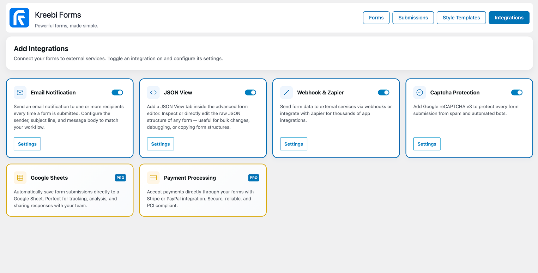The height and width of the screenshot is (273, 538).
Task: Open the Submissions tab
Action: click(x=413, y=17)
